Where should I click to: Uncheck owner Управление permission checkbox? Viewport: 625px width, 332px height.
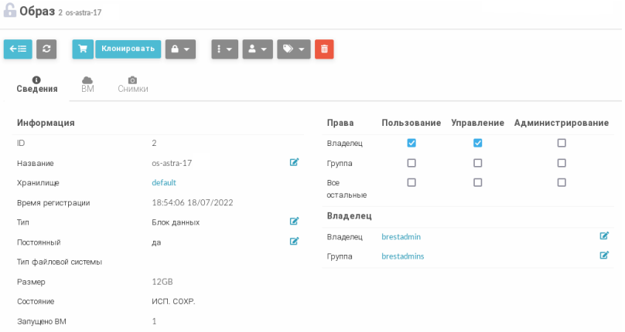(477, 143)
